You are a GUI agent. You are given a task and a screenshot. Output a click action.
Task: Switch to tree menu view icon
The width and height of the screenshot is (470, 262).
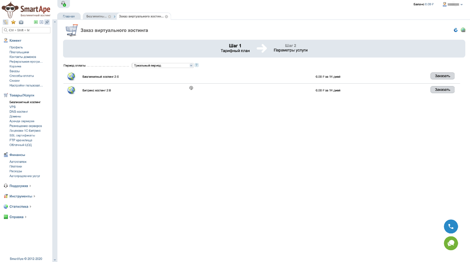5,22
